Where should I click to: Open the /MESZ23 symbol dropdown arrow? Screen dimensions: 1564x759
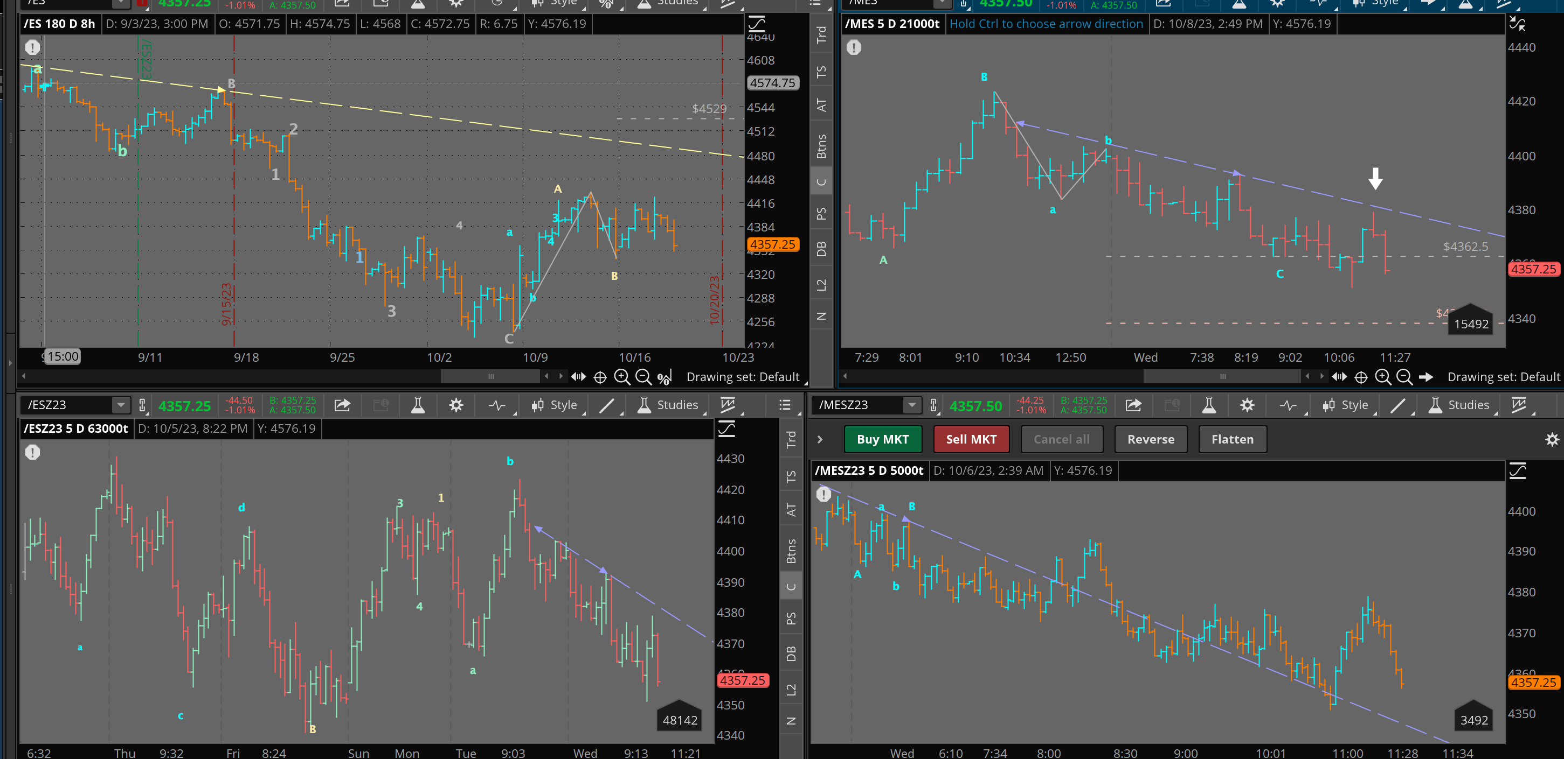(912, 405)
